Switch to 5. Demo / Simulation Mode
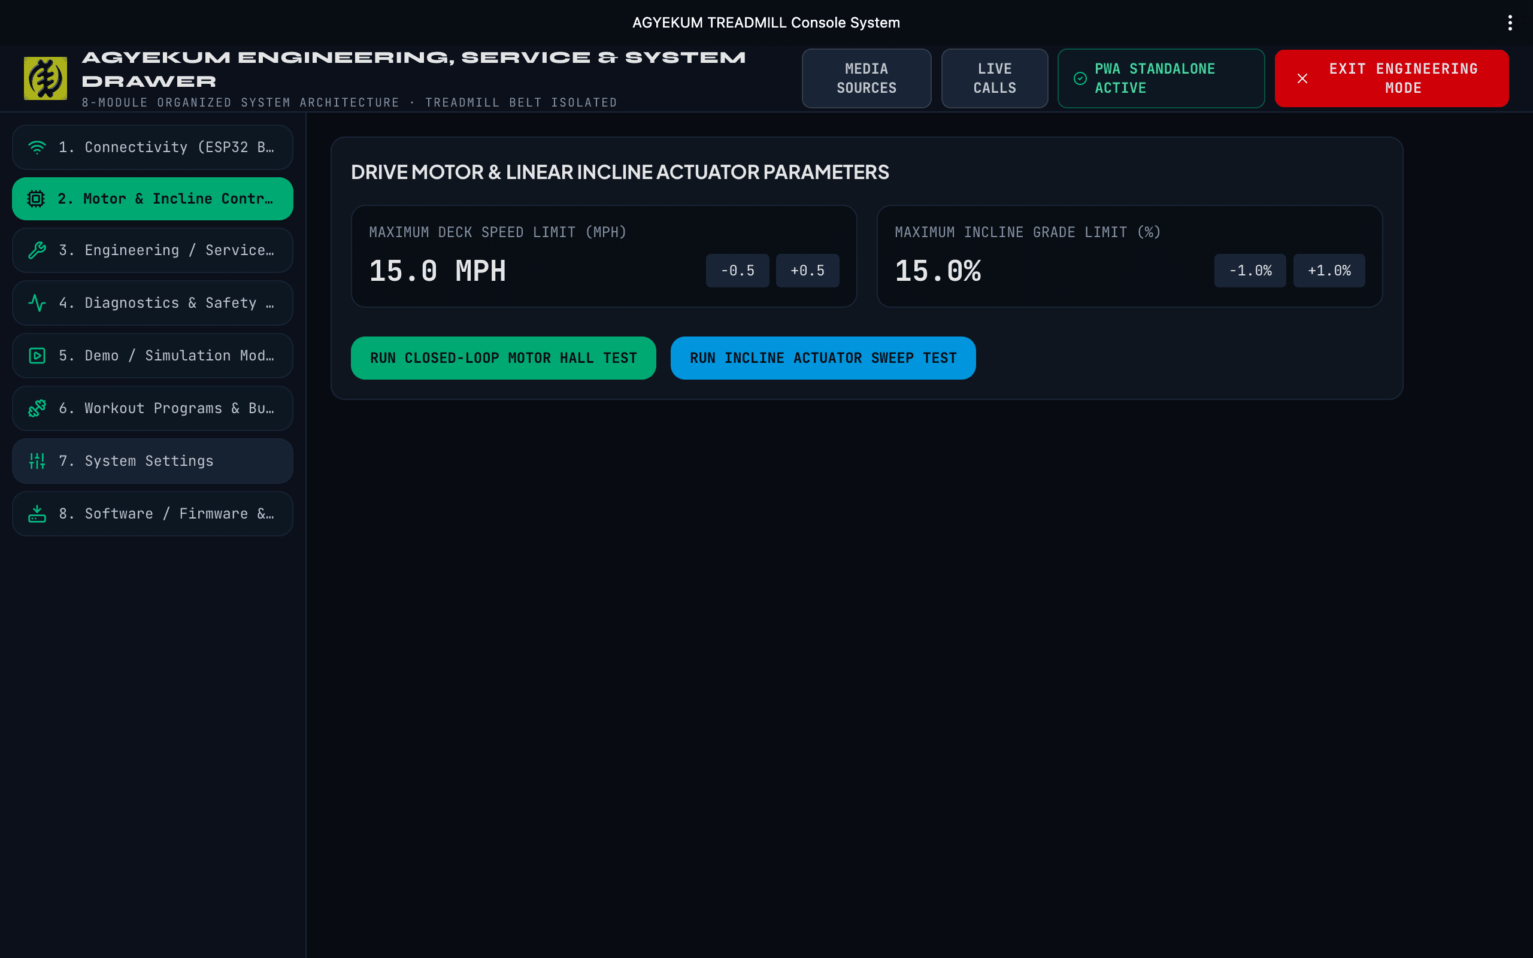 [153, 356]
